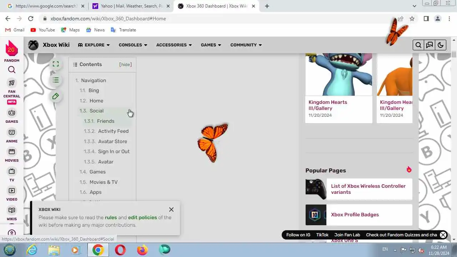Open new browser tab

point(267,6)
